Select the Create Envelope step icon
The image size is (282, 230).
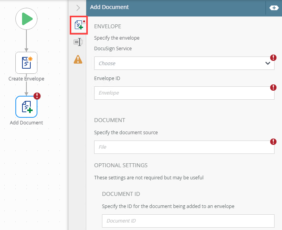point(26,63)
